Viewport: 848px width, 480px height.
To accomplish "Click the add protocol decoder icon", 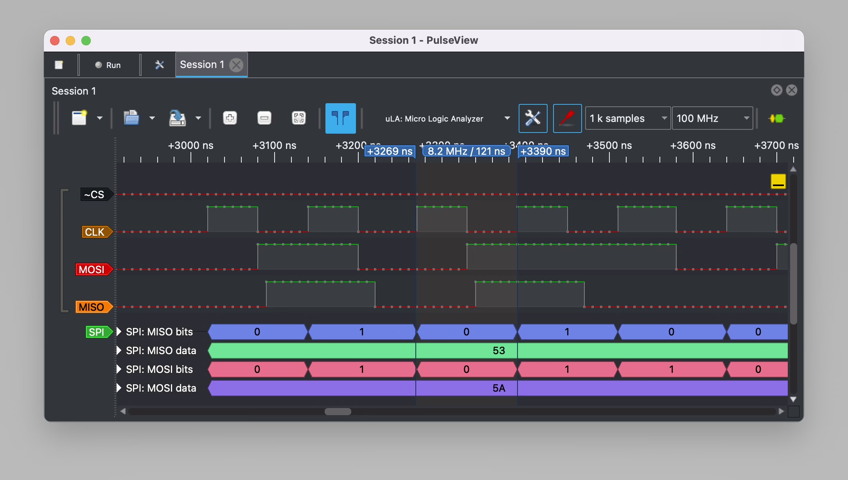I will 777,118.
